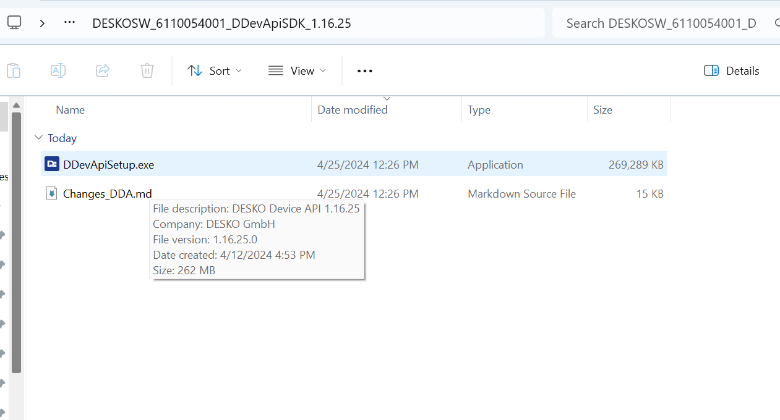The image size is (780, 420).
Task: Sort by the Date modified column
Action: click(353, 110)
